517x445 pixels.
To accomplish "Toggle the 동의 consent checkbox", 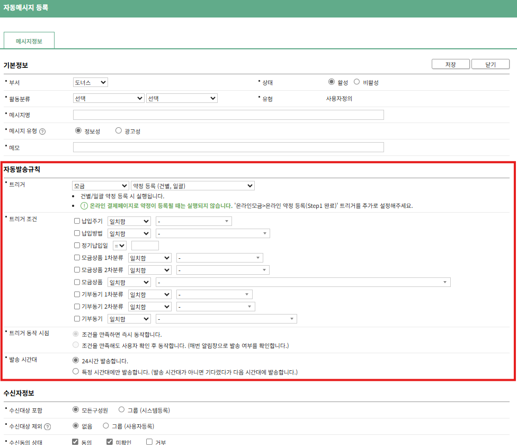I will click(x=75, y=442).
